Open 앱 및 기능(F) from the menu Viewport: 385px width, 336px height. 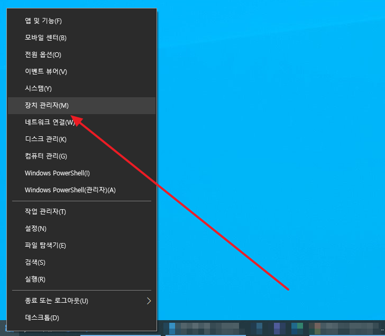coord(81,21)
